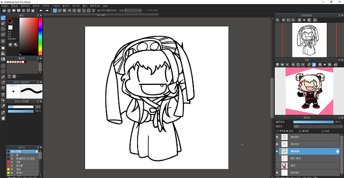Image resolution: width=344 pixels, height=178 pixels.
Task: Select the Bucket fill tool
Action: point(3,53)
